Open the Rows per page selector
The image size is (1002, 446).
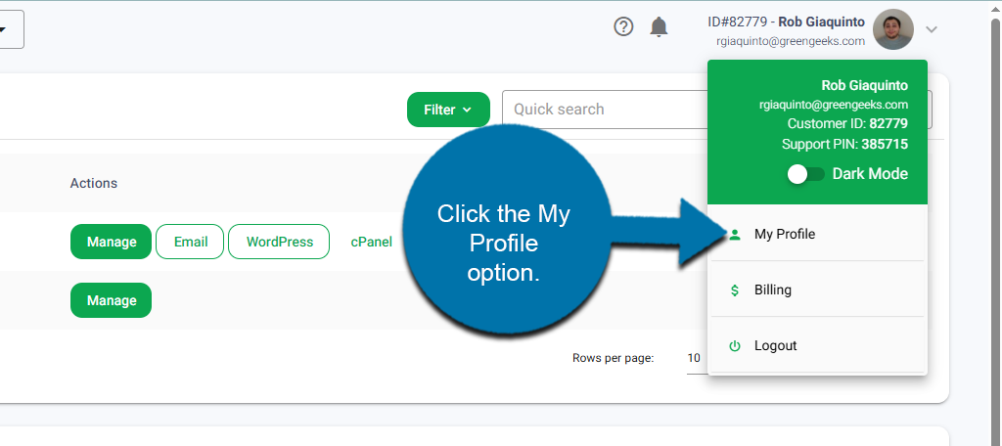point(693,358)
